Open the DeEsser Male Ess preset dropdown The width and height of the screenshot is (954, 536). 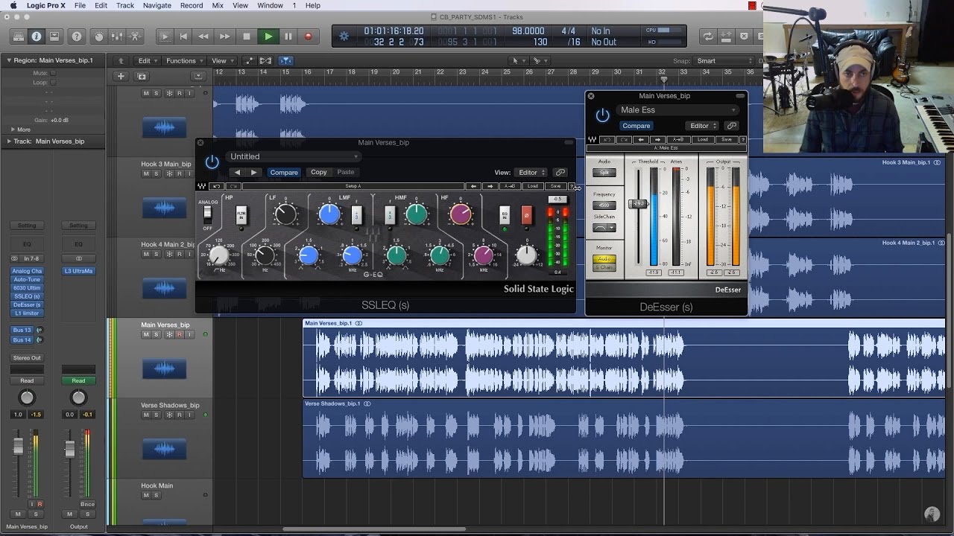[x=677, y=110]
